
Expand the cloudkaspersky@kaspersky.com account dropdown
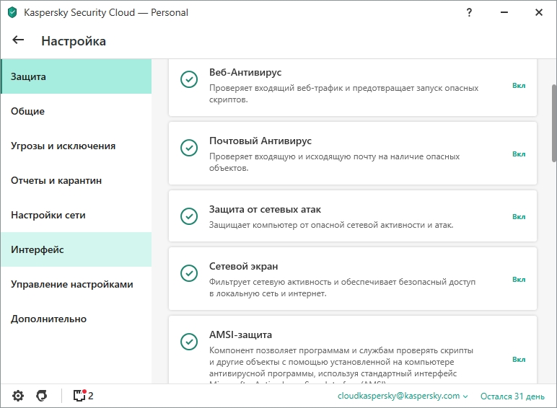(x=403, y=396)
